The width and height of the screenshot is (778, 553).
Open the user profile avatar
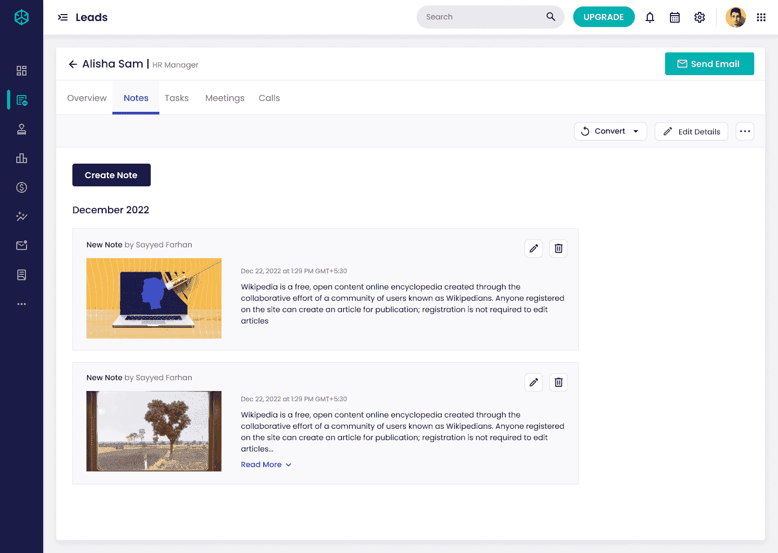pyautogui.click(x=736, y=17)
